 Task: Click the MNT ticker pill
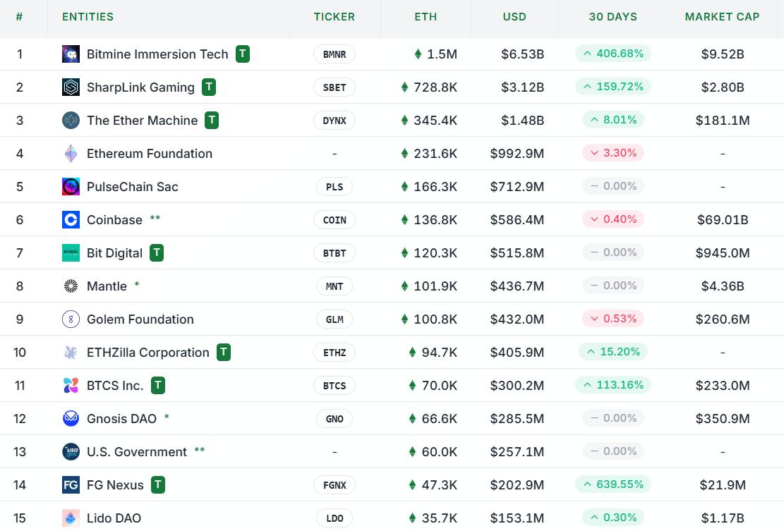coord(334,286)
